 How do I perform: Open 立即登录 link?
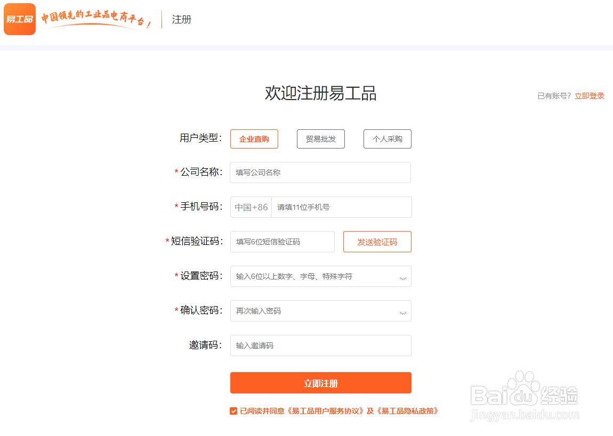click(590, 96)
